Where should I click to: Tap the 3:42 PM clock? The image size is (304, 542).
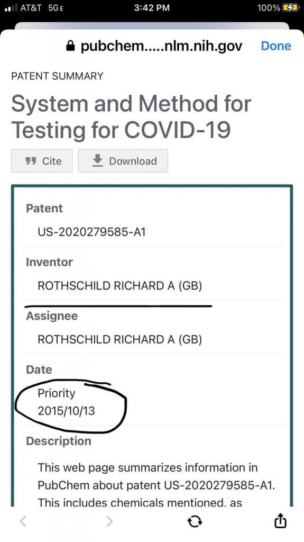152,7
